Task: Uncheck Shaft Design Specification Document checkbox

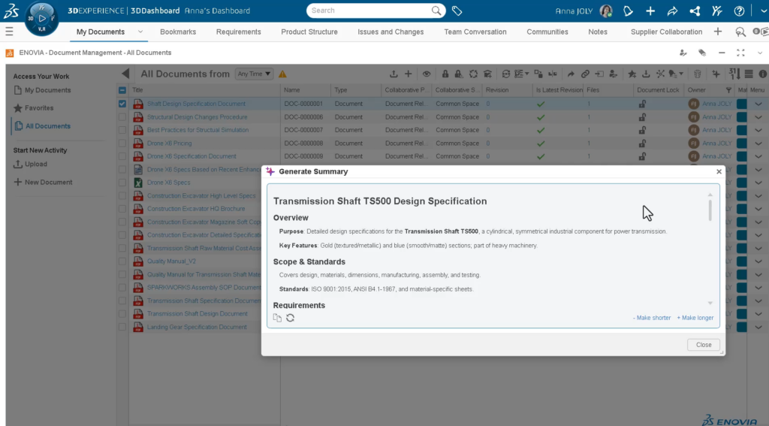Action: (x=122, y=104)
